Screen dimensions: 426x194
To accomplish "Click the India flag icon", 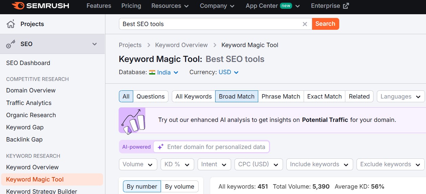I will (152, 72).
